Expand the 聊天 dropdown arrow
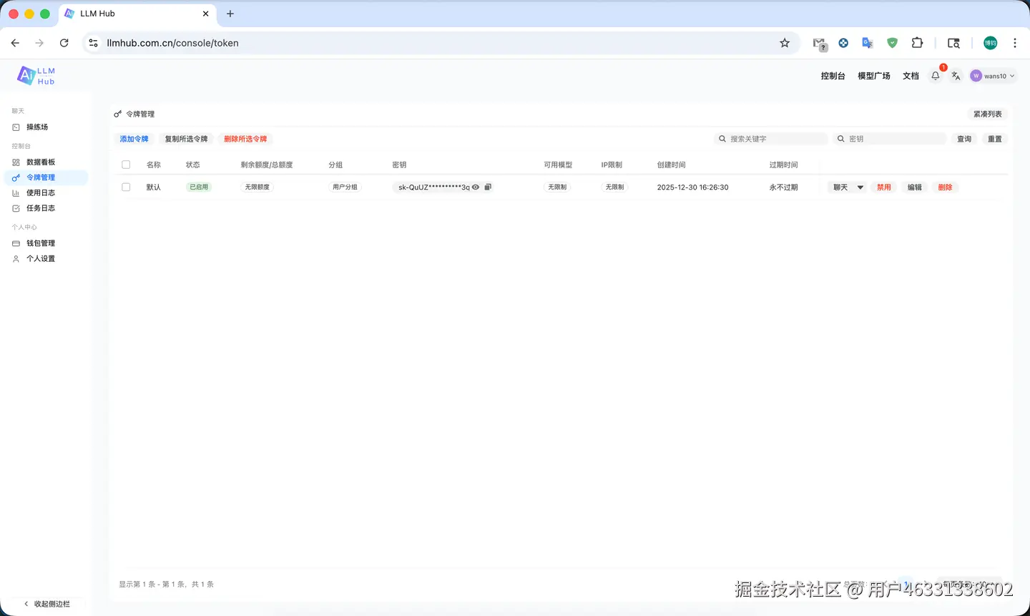 (x=860, y=187)
